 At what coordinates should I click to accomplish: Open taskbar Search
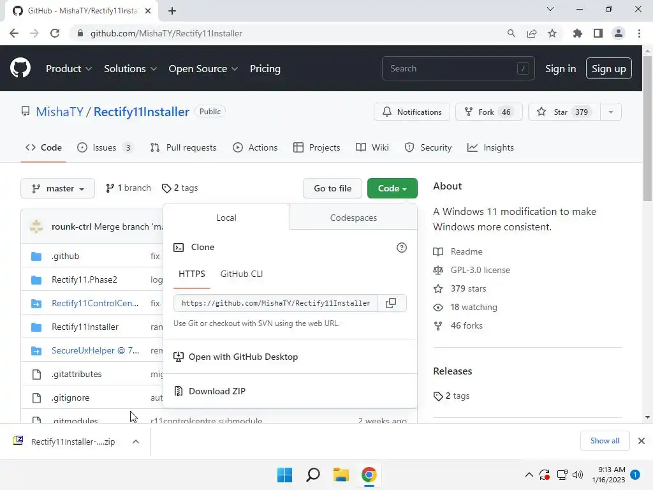point(313,475)
